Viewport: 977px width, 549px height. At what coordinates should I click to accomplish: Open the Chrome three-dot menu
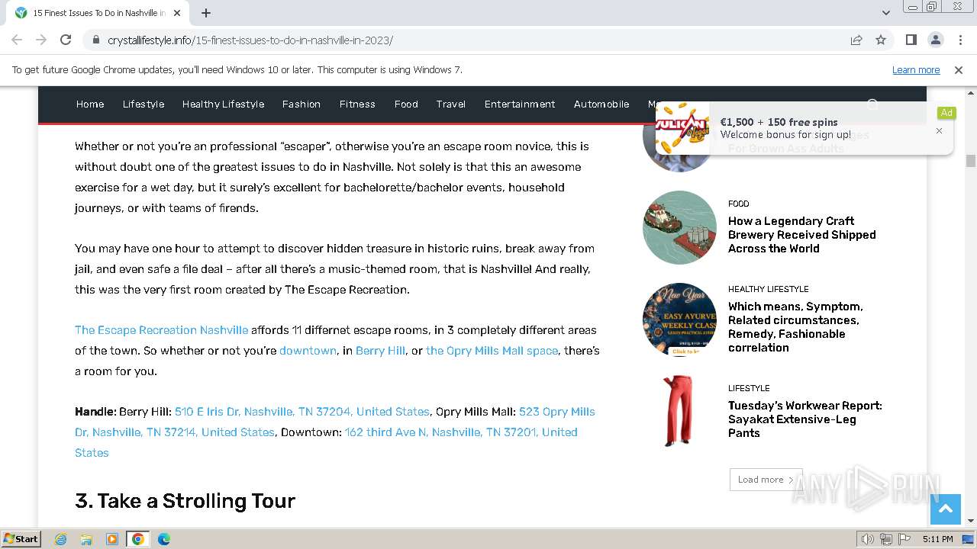coord(960,40)
